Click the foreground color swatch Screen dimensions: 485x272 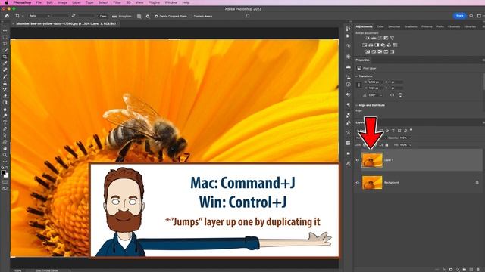tap(3, 173)
